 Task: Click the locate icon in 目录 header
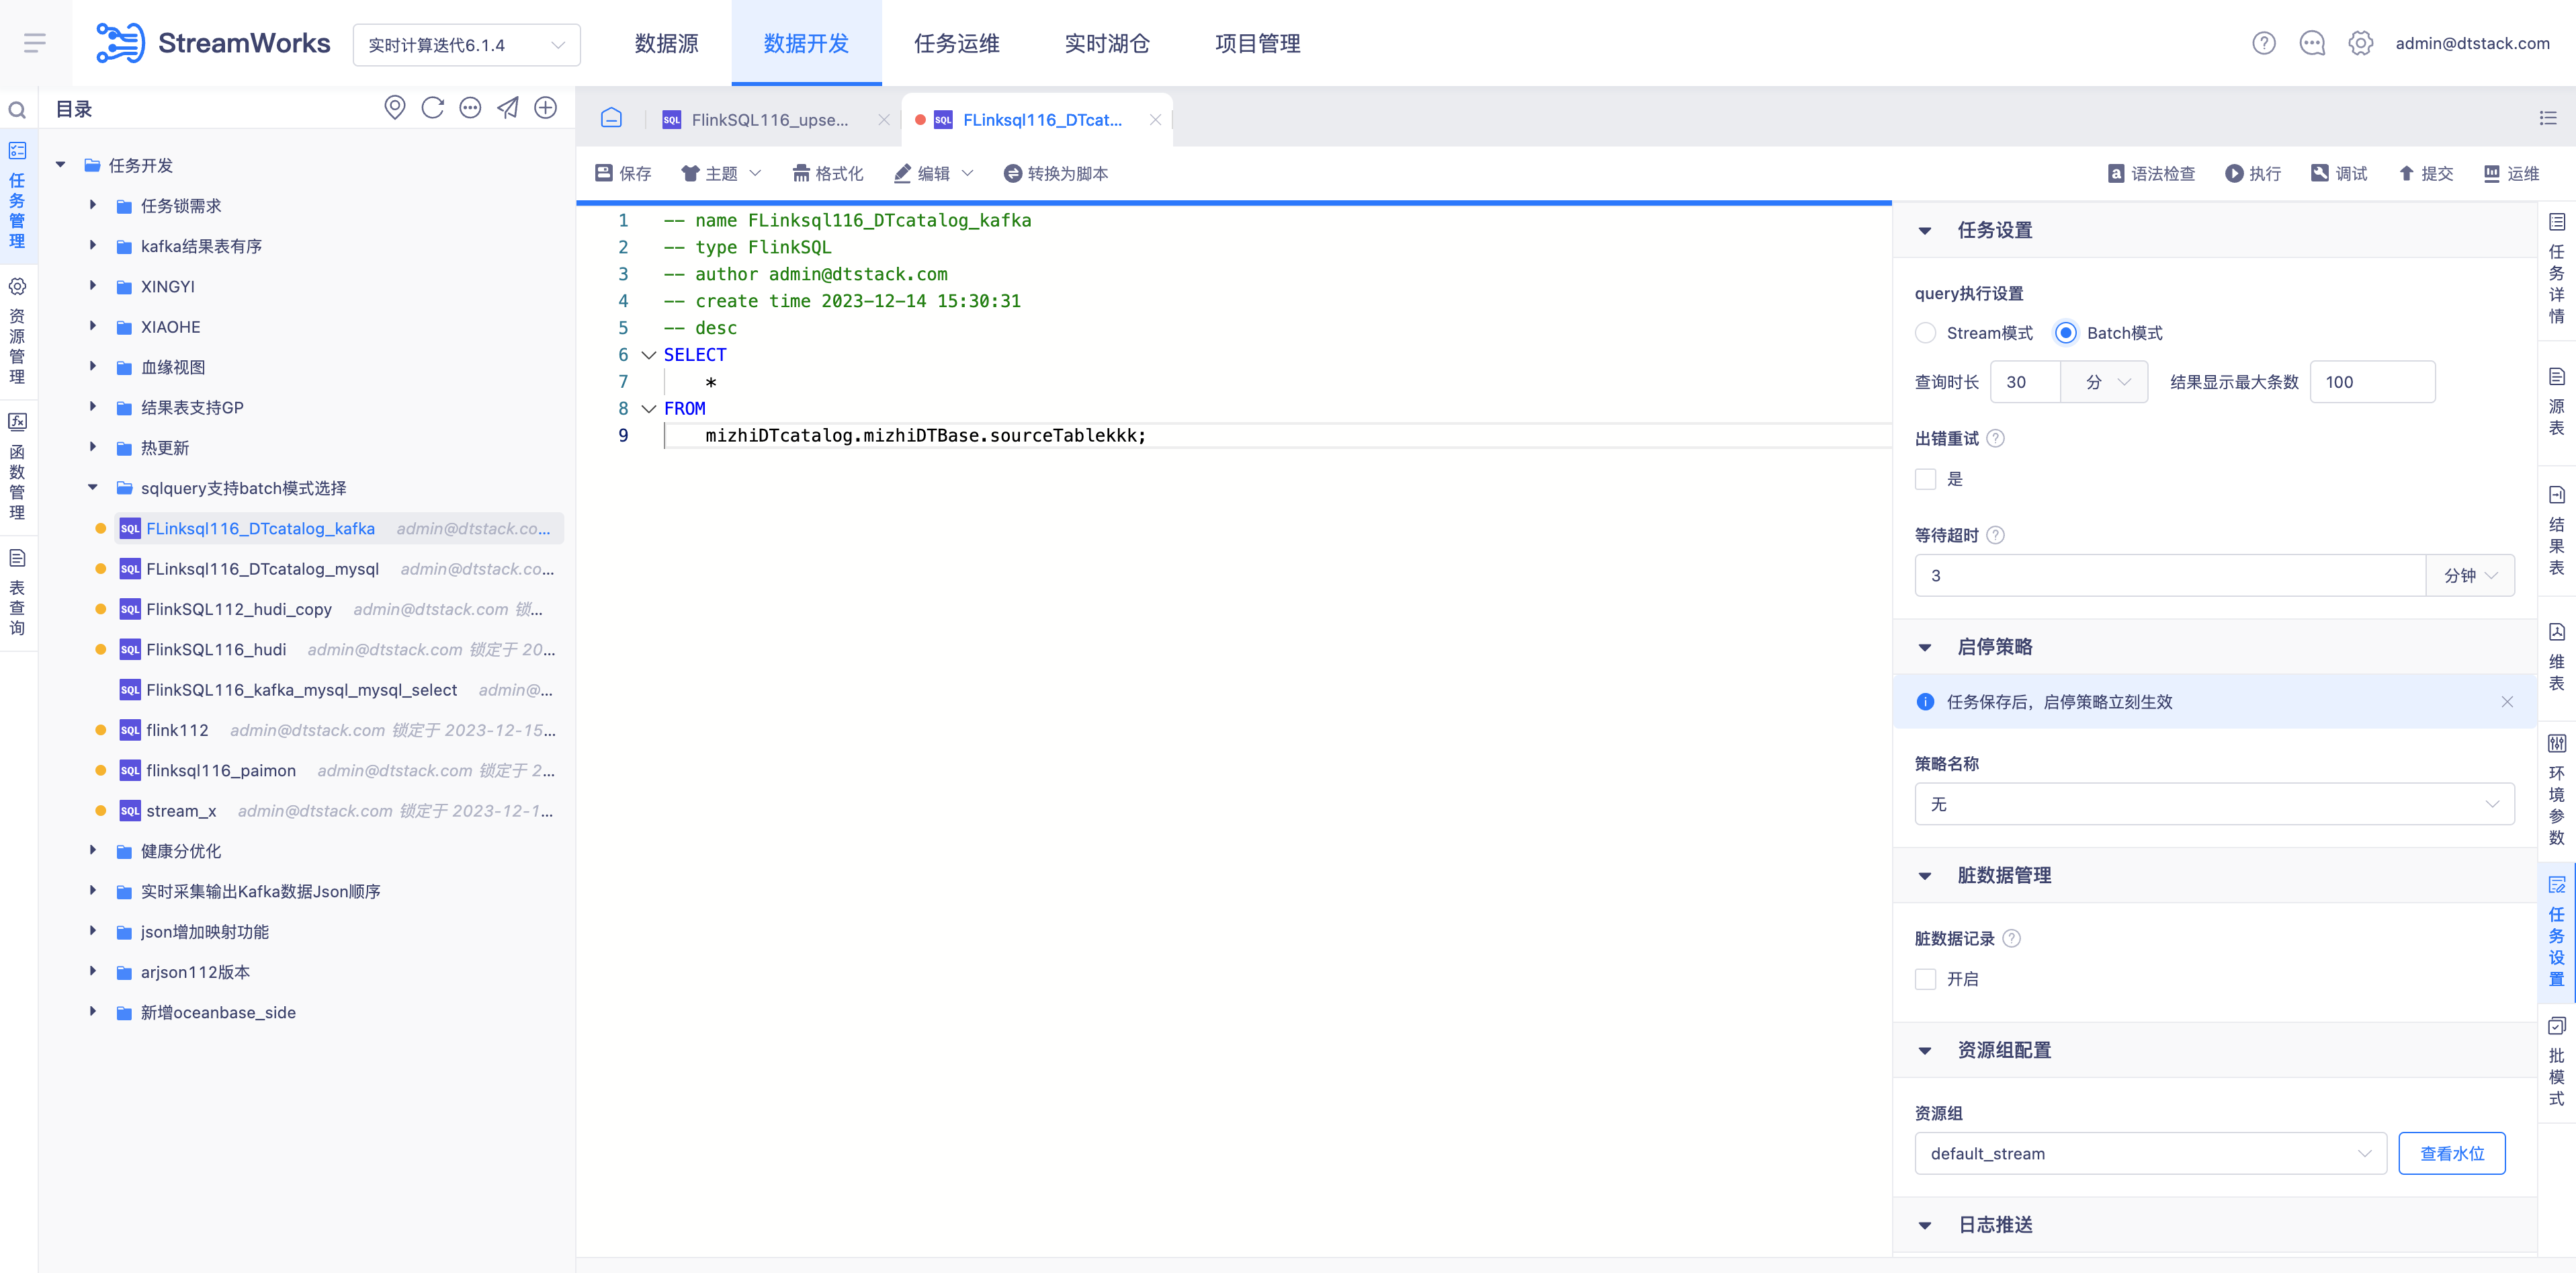(395, 108)
